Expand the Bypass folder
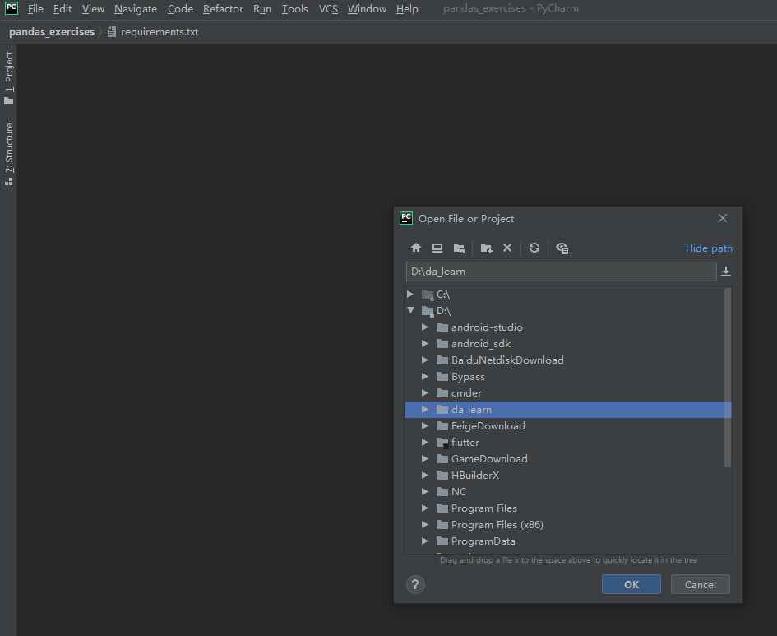777x636 pixels. pyautogui.click(x=424, y=376)
